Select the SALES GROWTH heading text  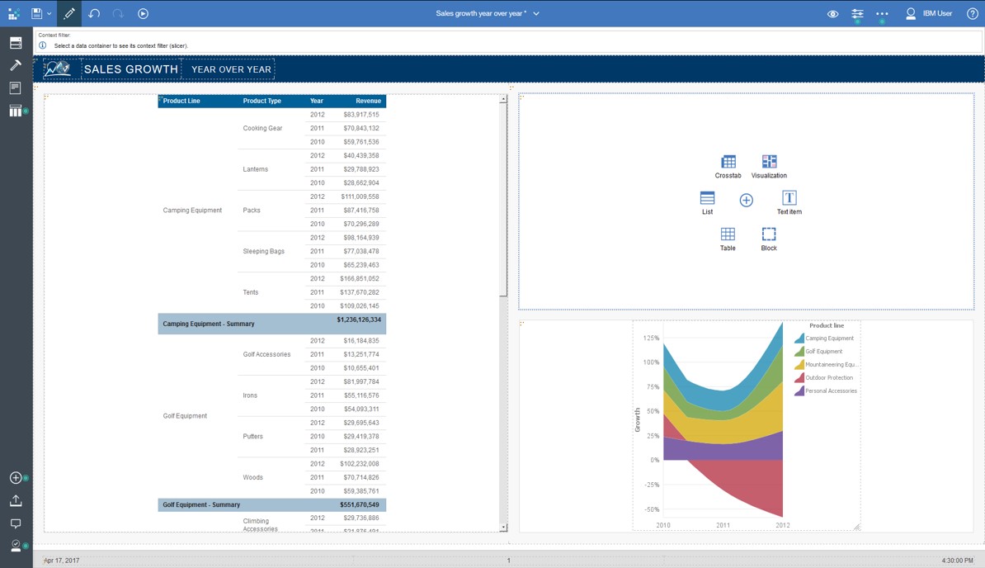pyautogui.click(x=131, y=69)
